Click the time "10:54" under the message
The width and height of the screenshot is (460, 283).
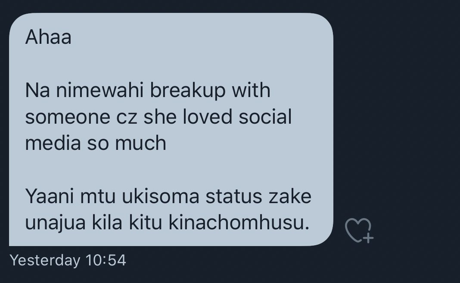pos(106,260)
